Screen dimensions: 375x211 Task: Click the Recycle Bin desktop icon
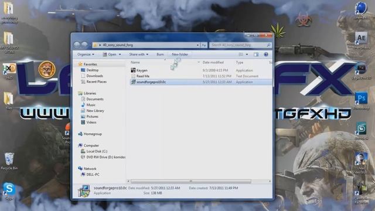tap(9, 161)
